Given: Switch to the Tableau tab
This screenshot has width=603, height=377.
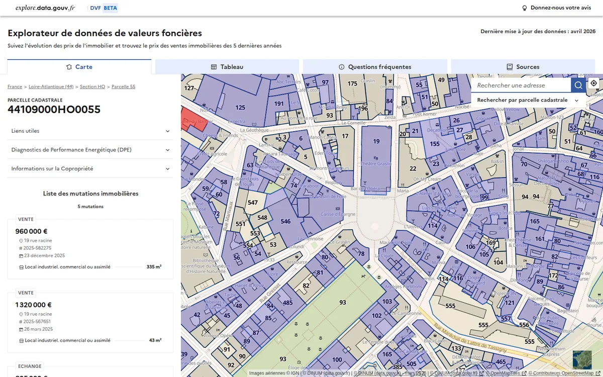Looking at the screenshot, I should click(227, 67).
